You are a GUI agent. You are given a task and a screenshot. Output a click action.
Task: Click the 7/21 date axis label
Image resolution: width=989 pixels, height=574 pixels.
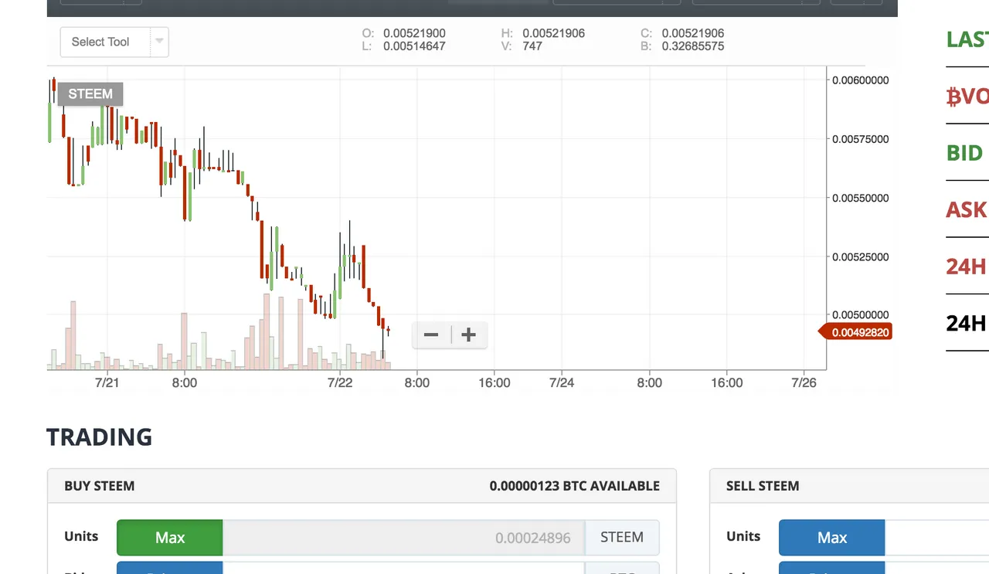pyautogui.click(x=107, y=382)
